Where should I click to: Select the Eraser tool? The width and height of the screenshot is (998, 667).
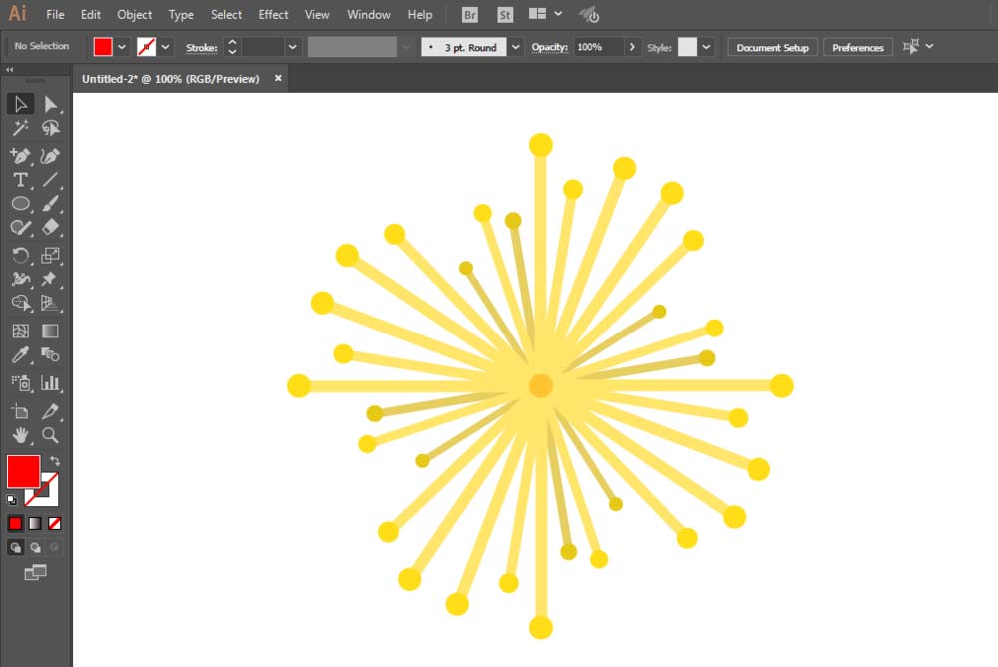pos(50,228)
